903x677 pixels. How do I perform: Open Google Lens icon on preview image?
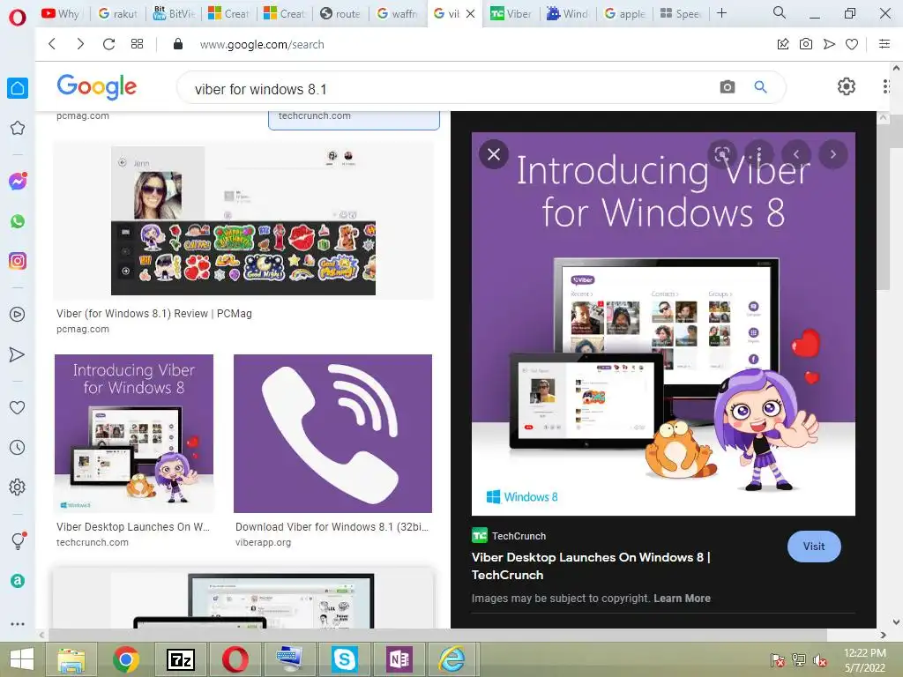point(722,154)
